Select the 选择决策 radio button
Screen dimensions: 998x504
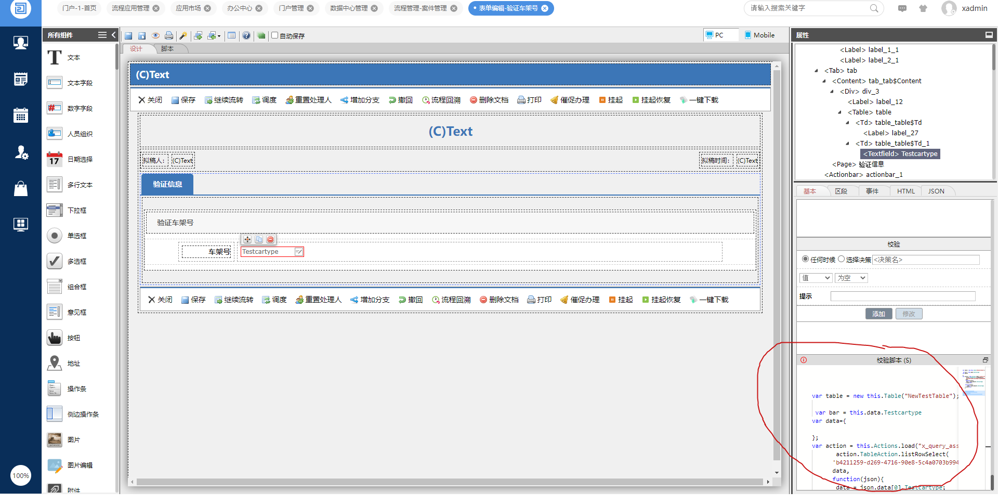click(841, 259)
